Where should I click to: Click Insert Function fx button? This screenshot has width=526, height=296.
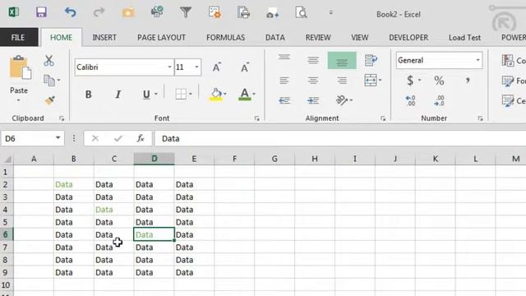(x=141, y=138)
